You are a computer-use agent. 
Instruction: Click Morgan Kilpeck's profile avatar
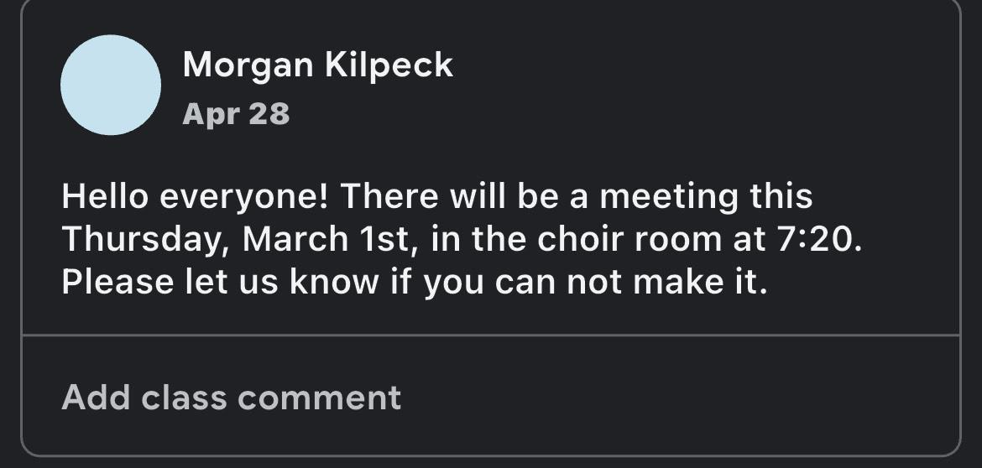pyautogui.click(x=111, y=85)
